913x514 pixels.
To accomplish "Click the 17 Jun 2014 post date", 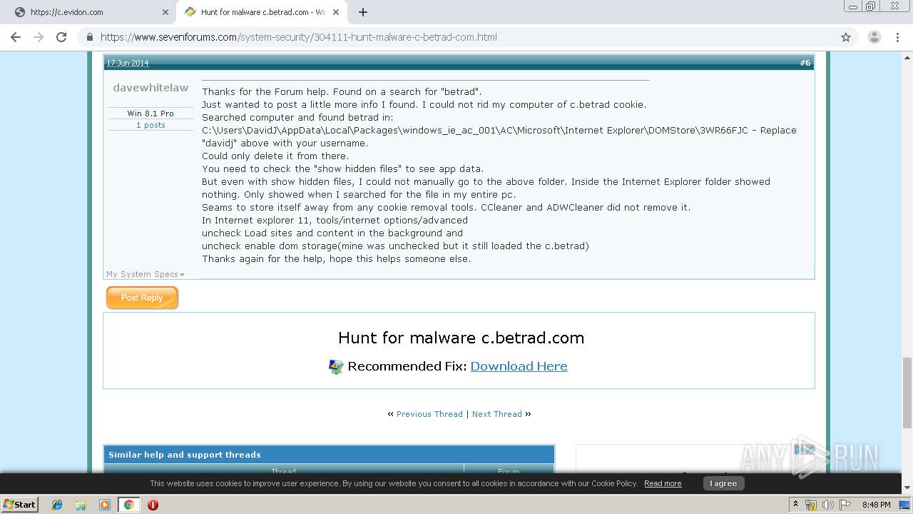I will [128, 63].
